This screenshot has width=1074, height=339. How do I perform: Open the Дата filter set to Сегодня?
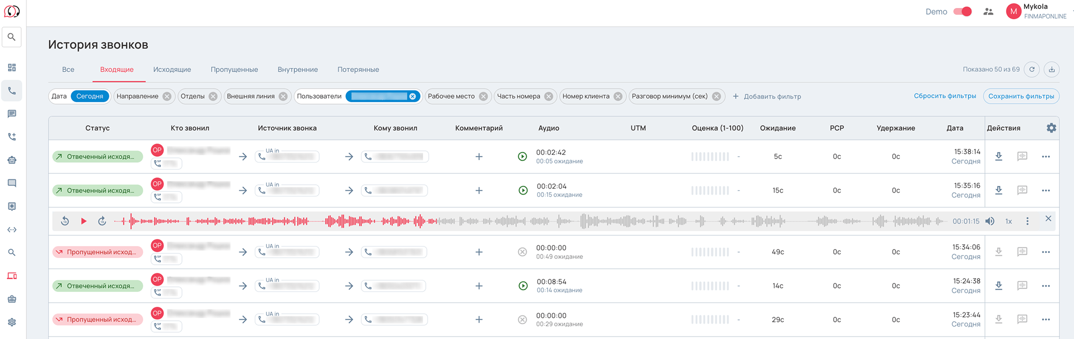[79, 96]
